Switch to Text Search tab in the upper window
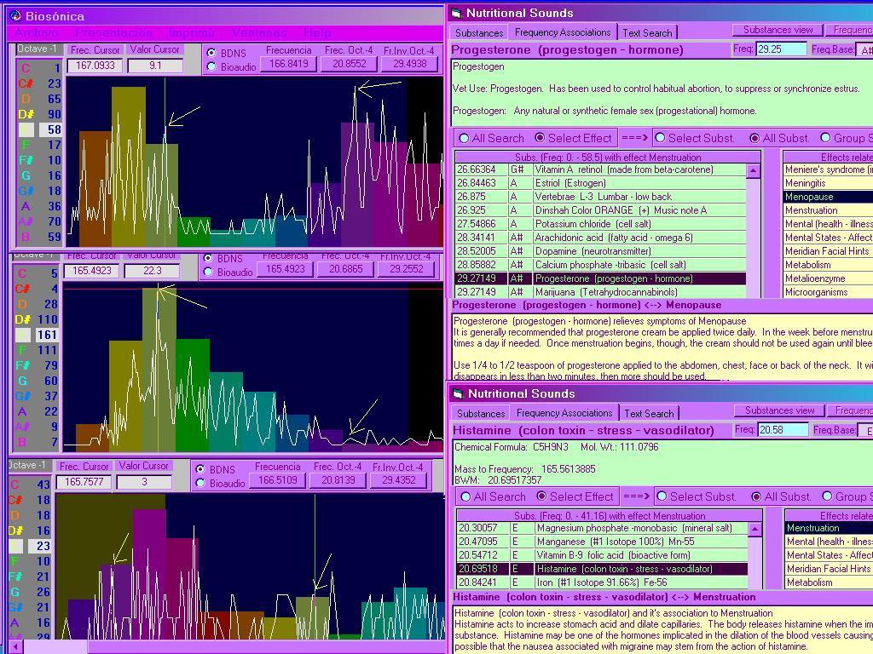The width and height of the screenshot is (873, 654). coord(647,33)
